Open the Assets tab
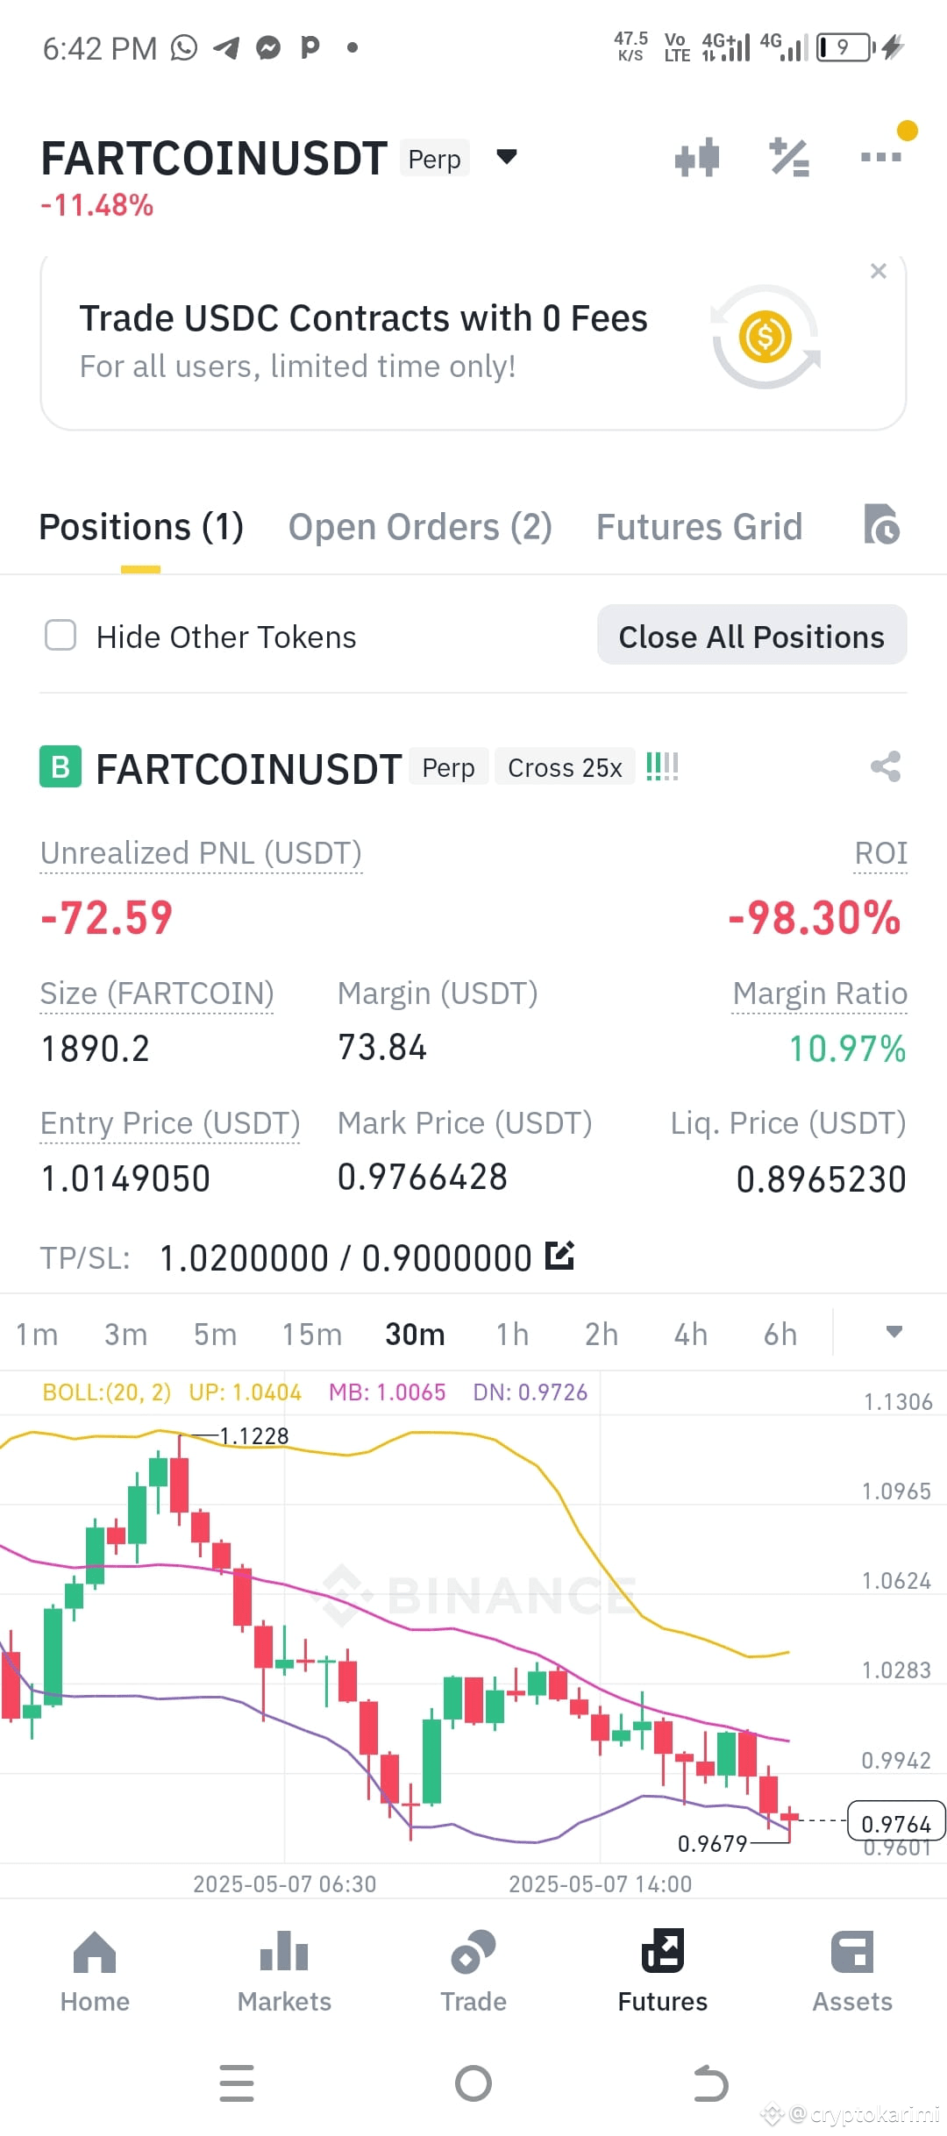The image size is (947, 2136). pyautogui.click(x=852, y=1973)
